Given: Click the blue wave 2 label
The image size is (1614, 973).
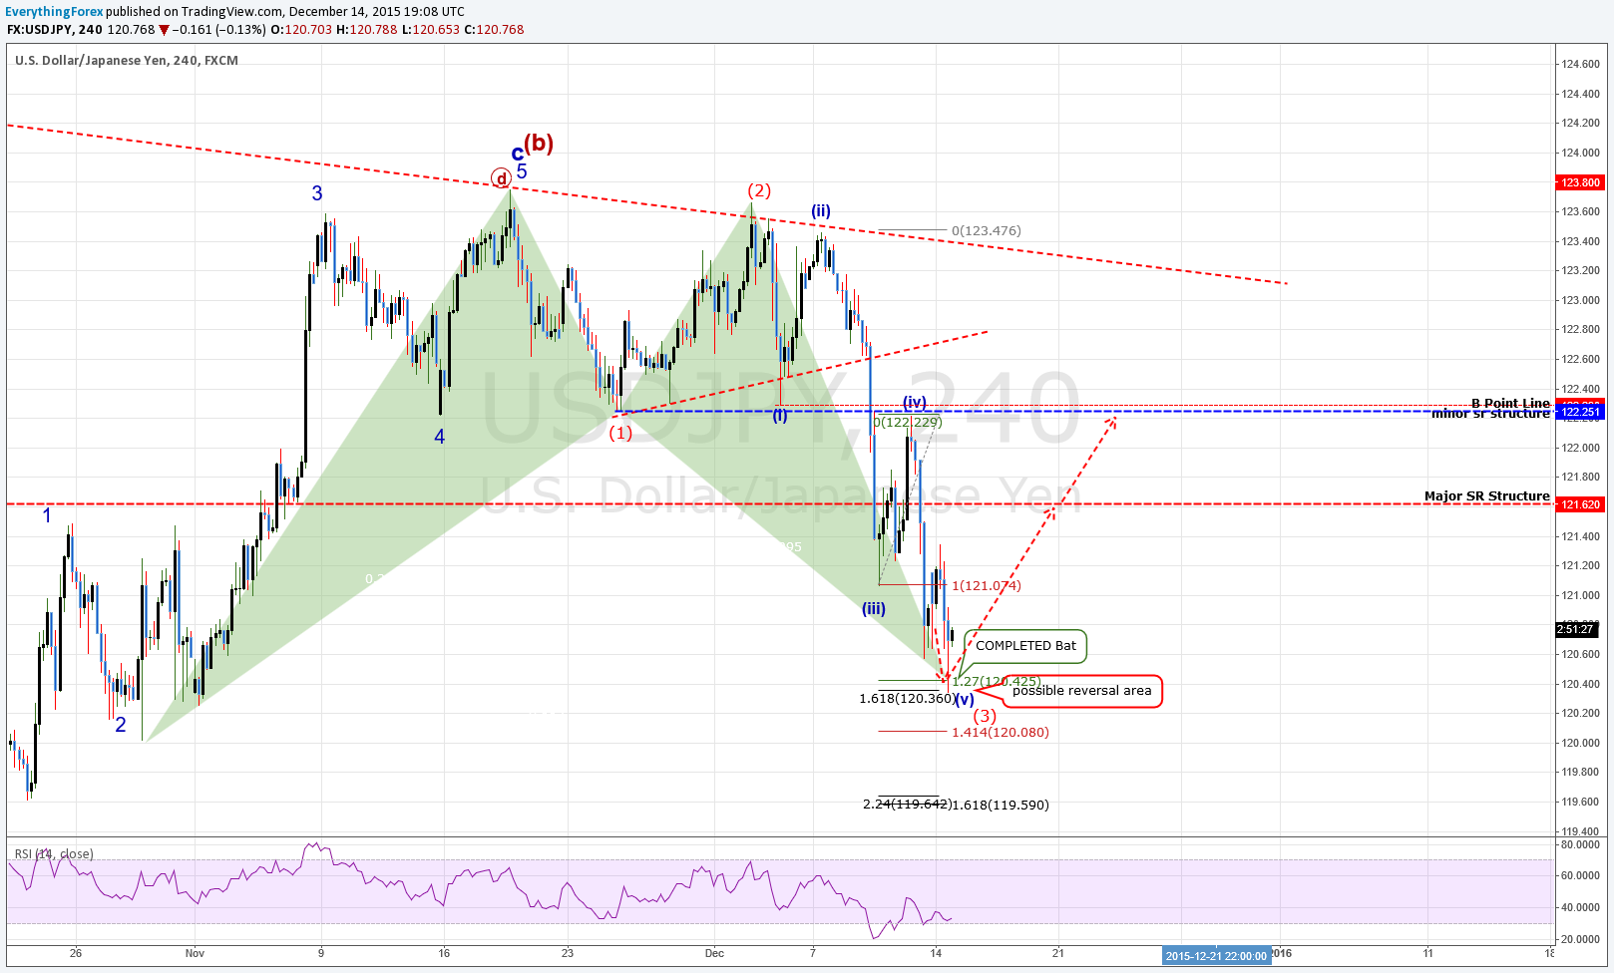Looking at the screenshot, I should pos(121,725).
